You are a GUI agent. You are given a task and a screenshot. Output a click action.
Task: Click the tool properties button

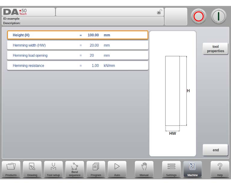click(x=215, y=49)
